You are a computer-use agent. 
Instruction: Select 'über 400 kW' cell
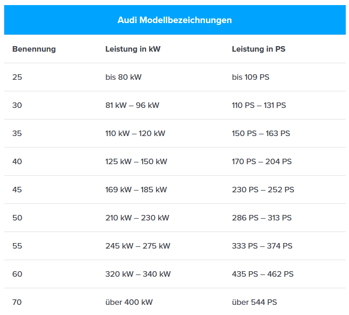tap(129, 302)
